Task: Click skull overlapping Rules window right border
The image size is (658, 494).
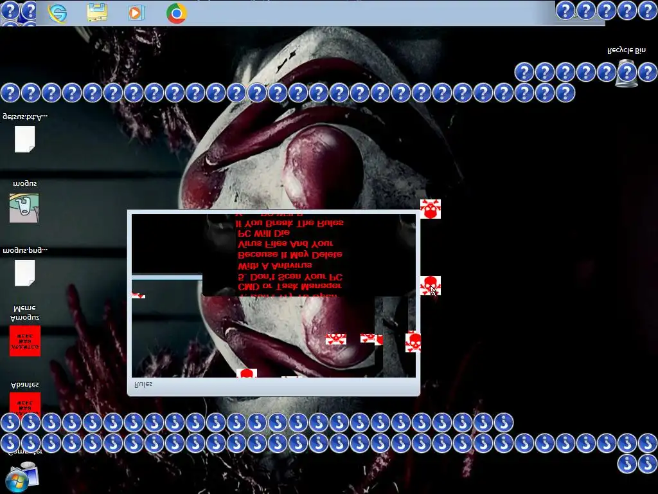Action: click(x=413, y=342)
